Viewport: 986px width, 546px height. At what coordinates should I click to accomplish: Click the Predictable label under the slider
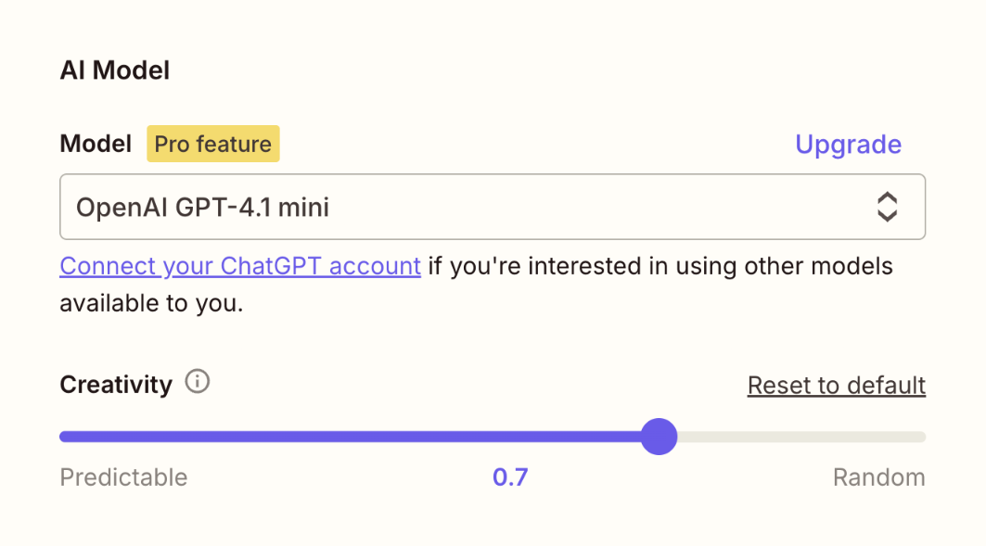pos(122,476)
